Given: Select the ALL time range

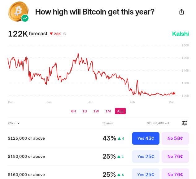Looking at the screenshot, I should coord(120,111).
